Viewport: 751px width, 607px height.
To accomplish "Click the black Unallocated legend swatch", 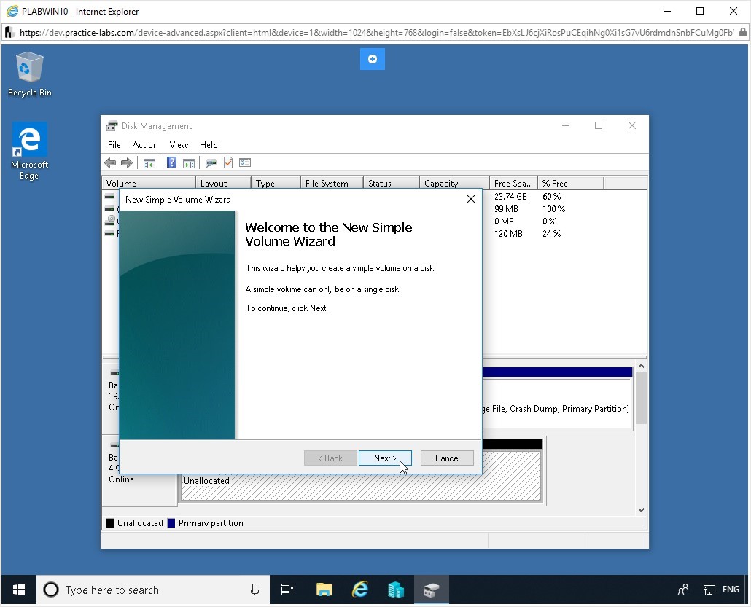I will [x=110, y=523].
